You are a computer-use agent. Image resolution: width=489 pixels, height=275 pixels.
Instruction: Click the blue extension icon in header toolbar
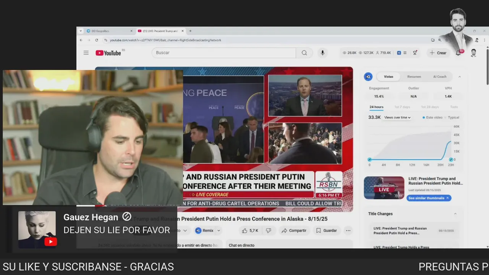399,53
